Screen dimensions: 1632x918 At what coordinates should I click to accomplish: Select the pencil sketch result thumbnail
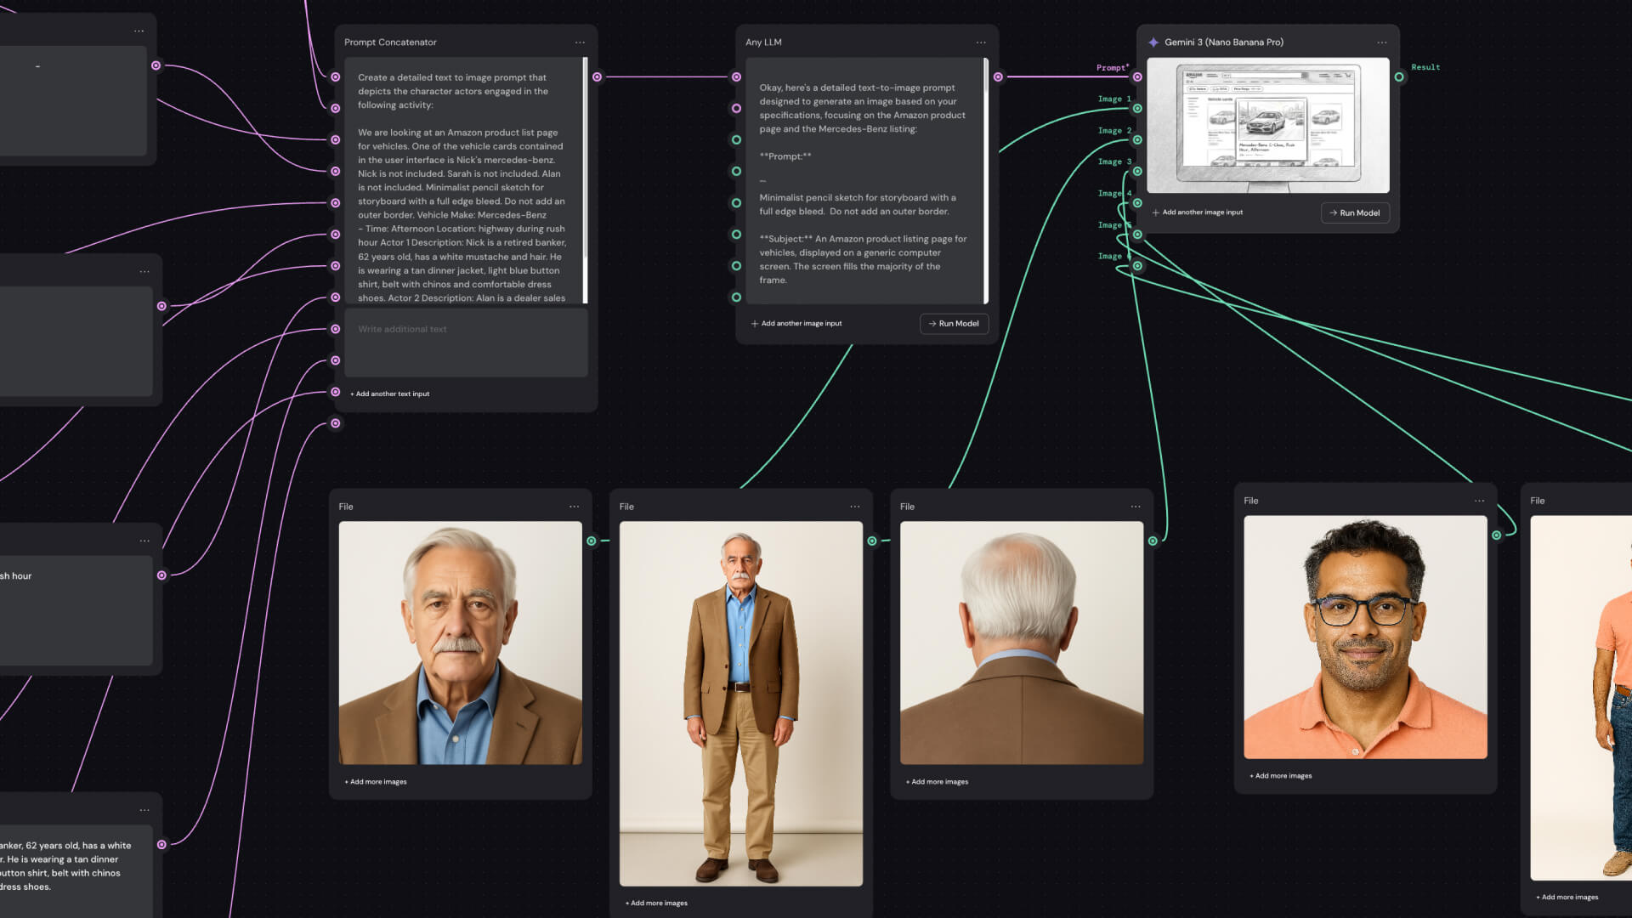tap(1267, 126)
